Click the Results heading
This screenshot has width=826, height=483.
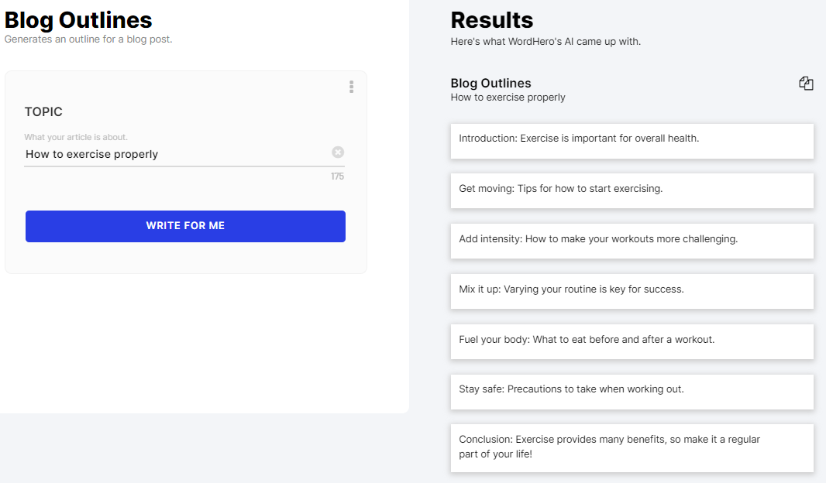[x=491, y=20]
